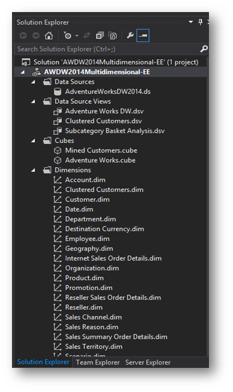This screenshot has height=392, width=233.
Task: Click the Collapse All toolbar icon
Action: point(100,36)
